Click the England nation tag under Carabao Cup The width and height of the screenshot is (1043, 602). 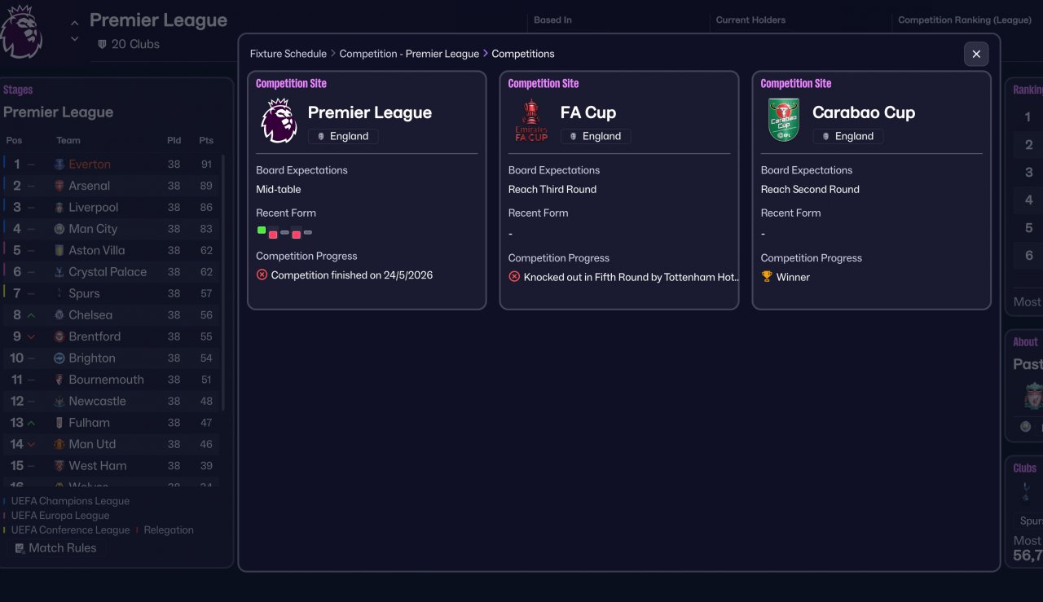[848, 136]
